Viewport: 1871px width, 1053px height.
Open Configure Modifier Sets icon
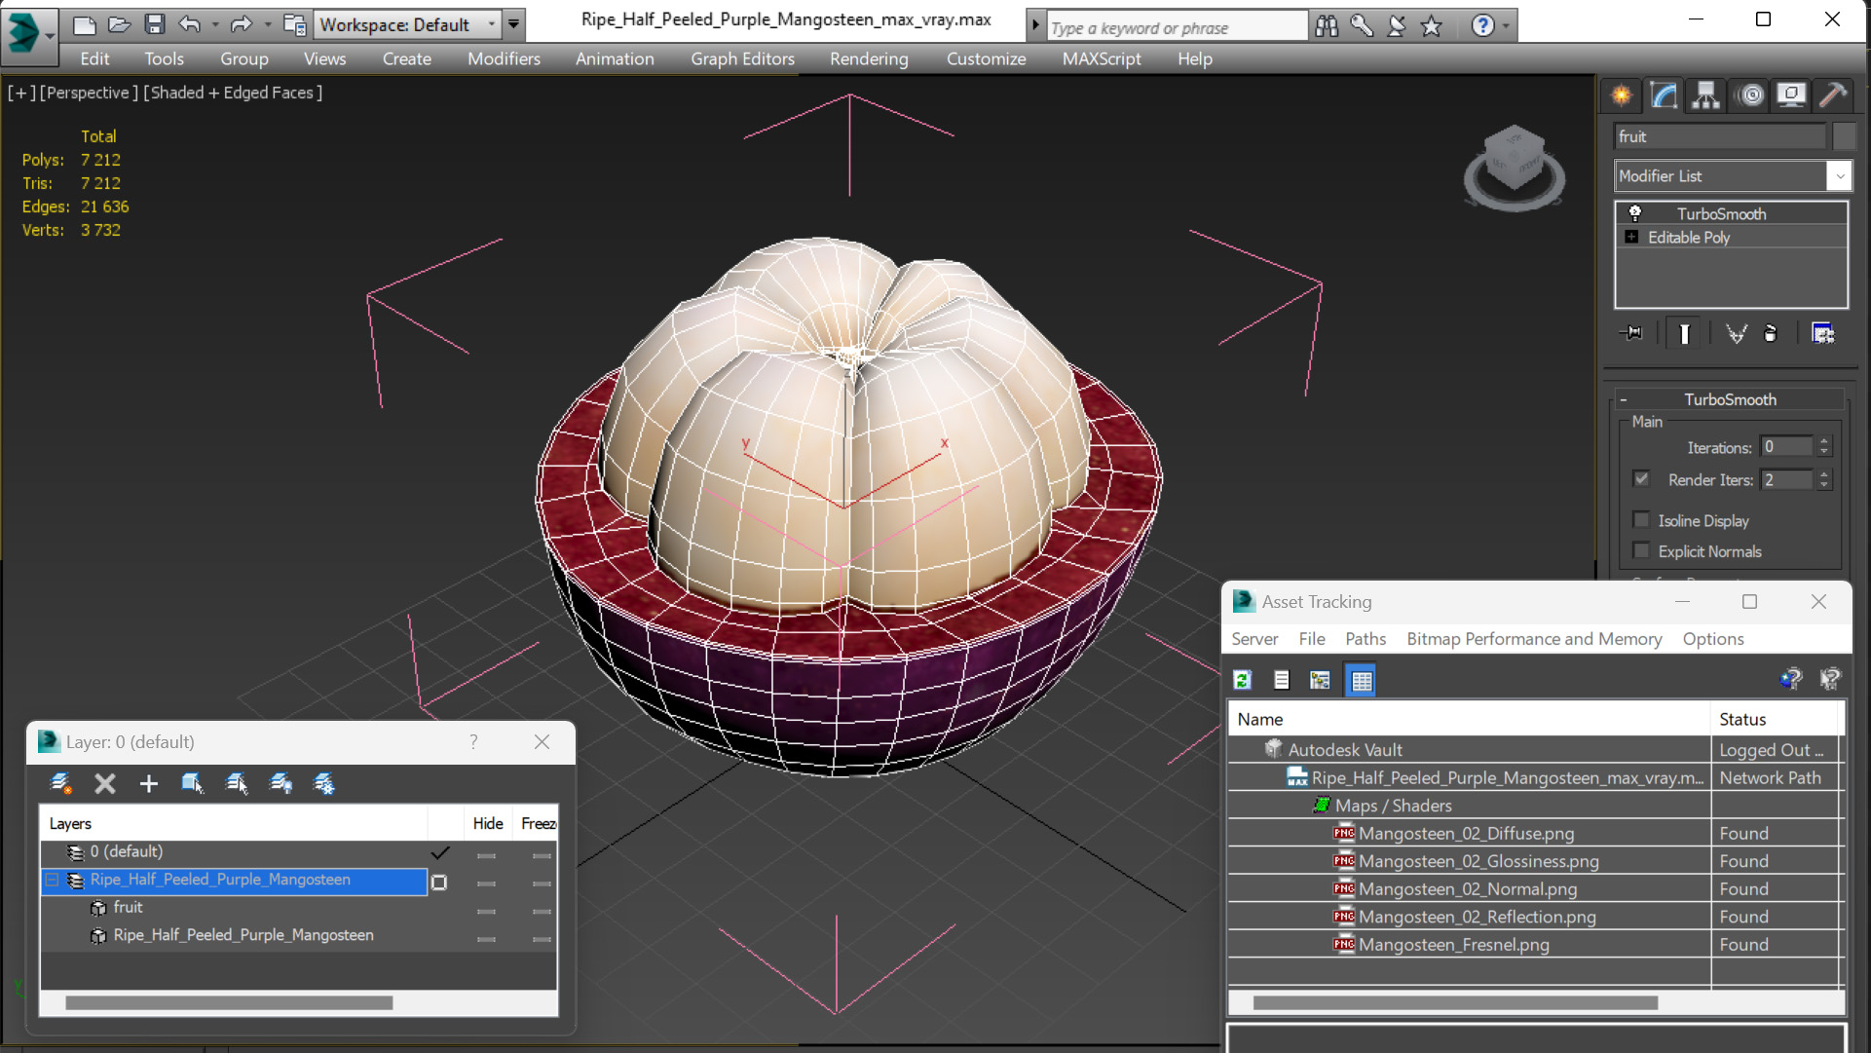[x=1822, y=333]
